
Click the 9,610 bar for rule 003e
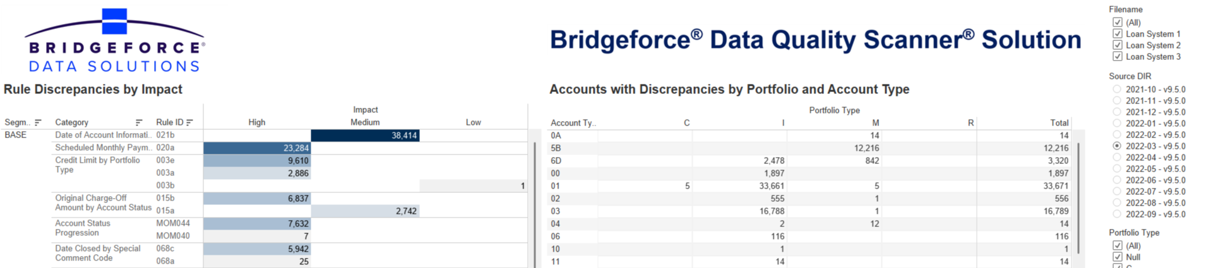[x=257, y=160]
